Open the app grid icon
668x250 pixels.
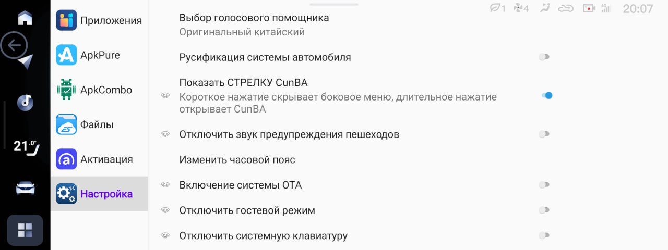tap(25, 230)
